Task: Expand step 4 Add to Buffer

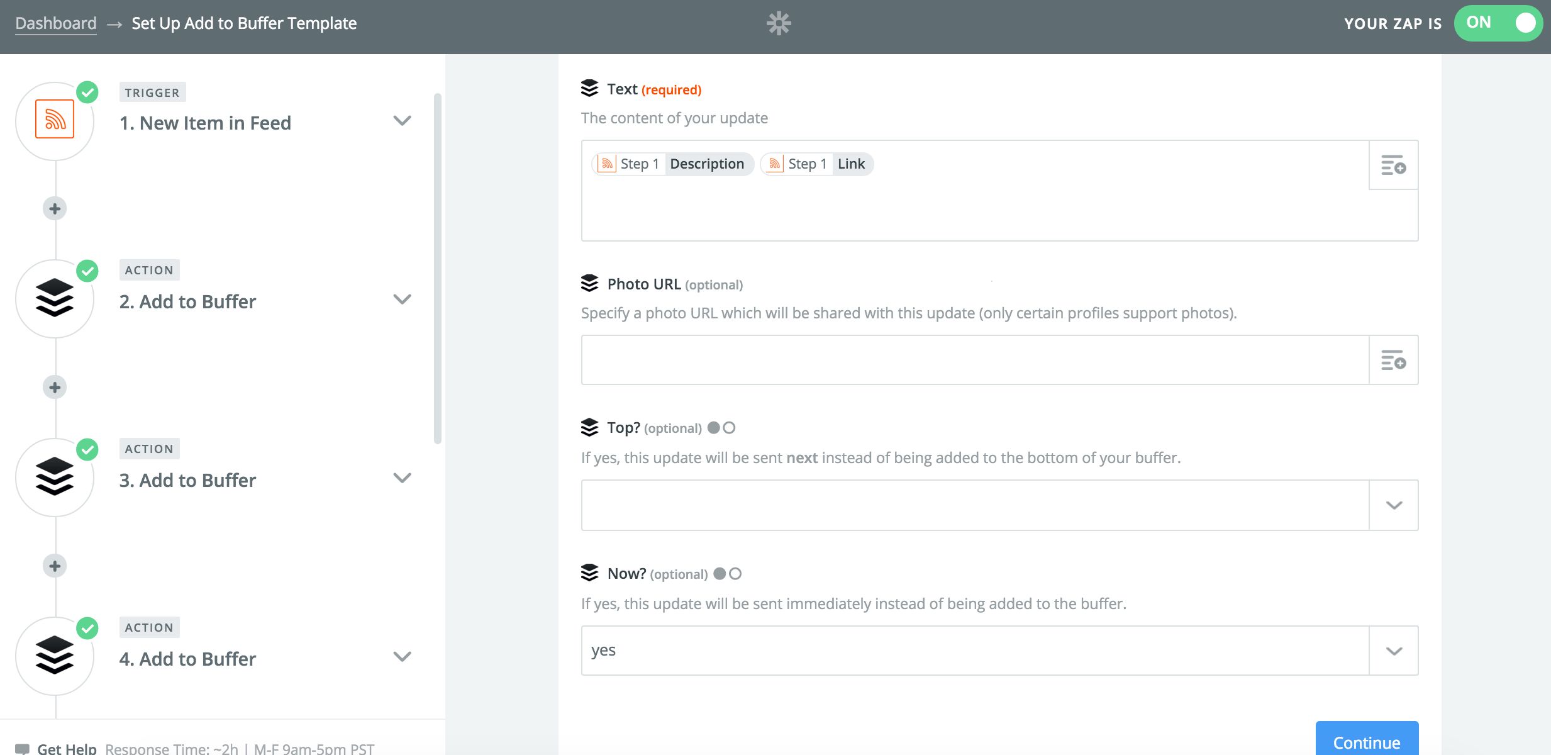Action: pos(402,656)
